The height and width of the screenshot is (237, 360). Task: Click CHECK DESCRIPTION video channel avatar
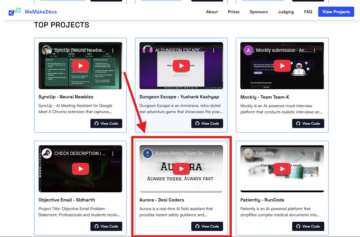click(46, 154)
